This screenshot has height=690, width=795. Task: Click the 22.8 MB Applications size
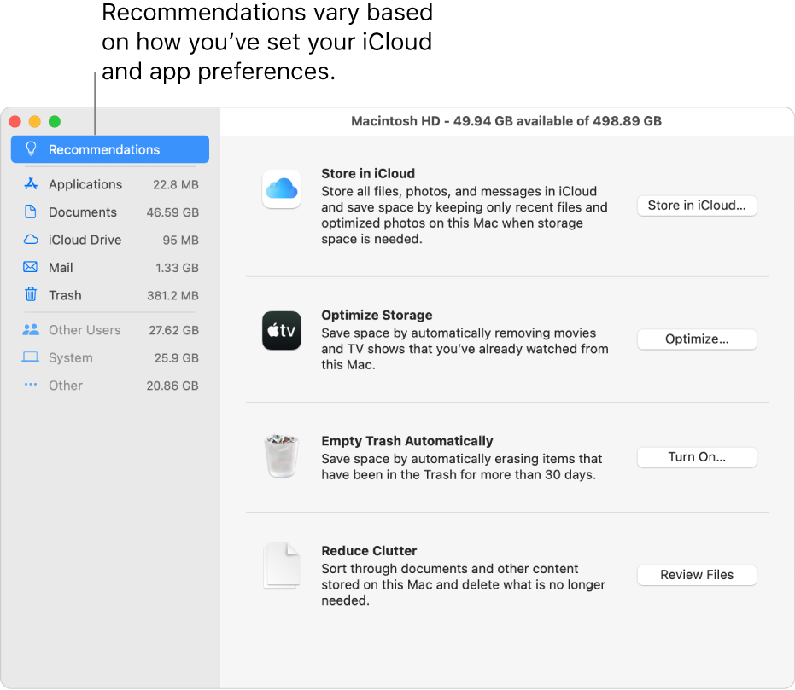(x=175, y=185)
